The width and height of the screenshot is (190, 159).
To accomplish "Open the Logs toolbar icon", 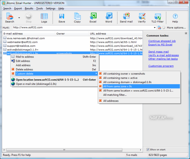I will pyautogui.click(x=44, y=18).
